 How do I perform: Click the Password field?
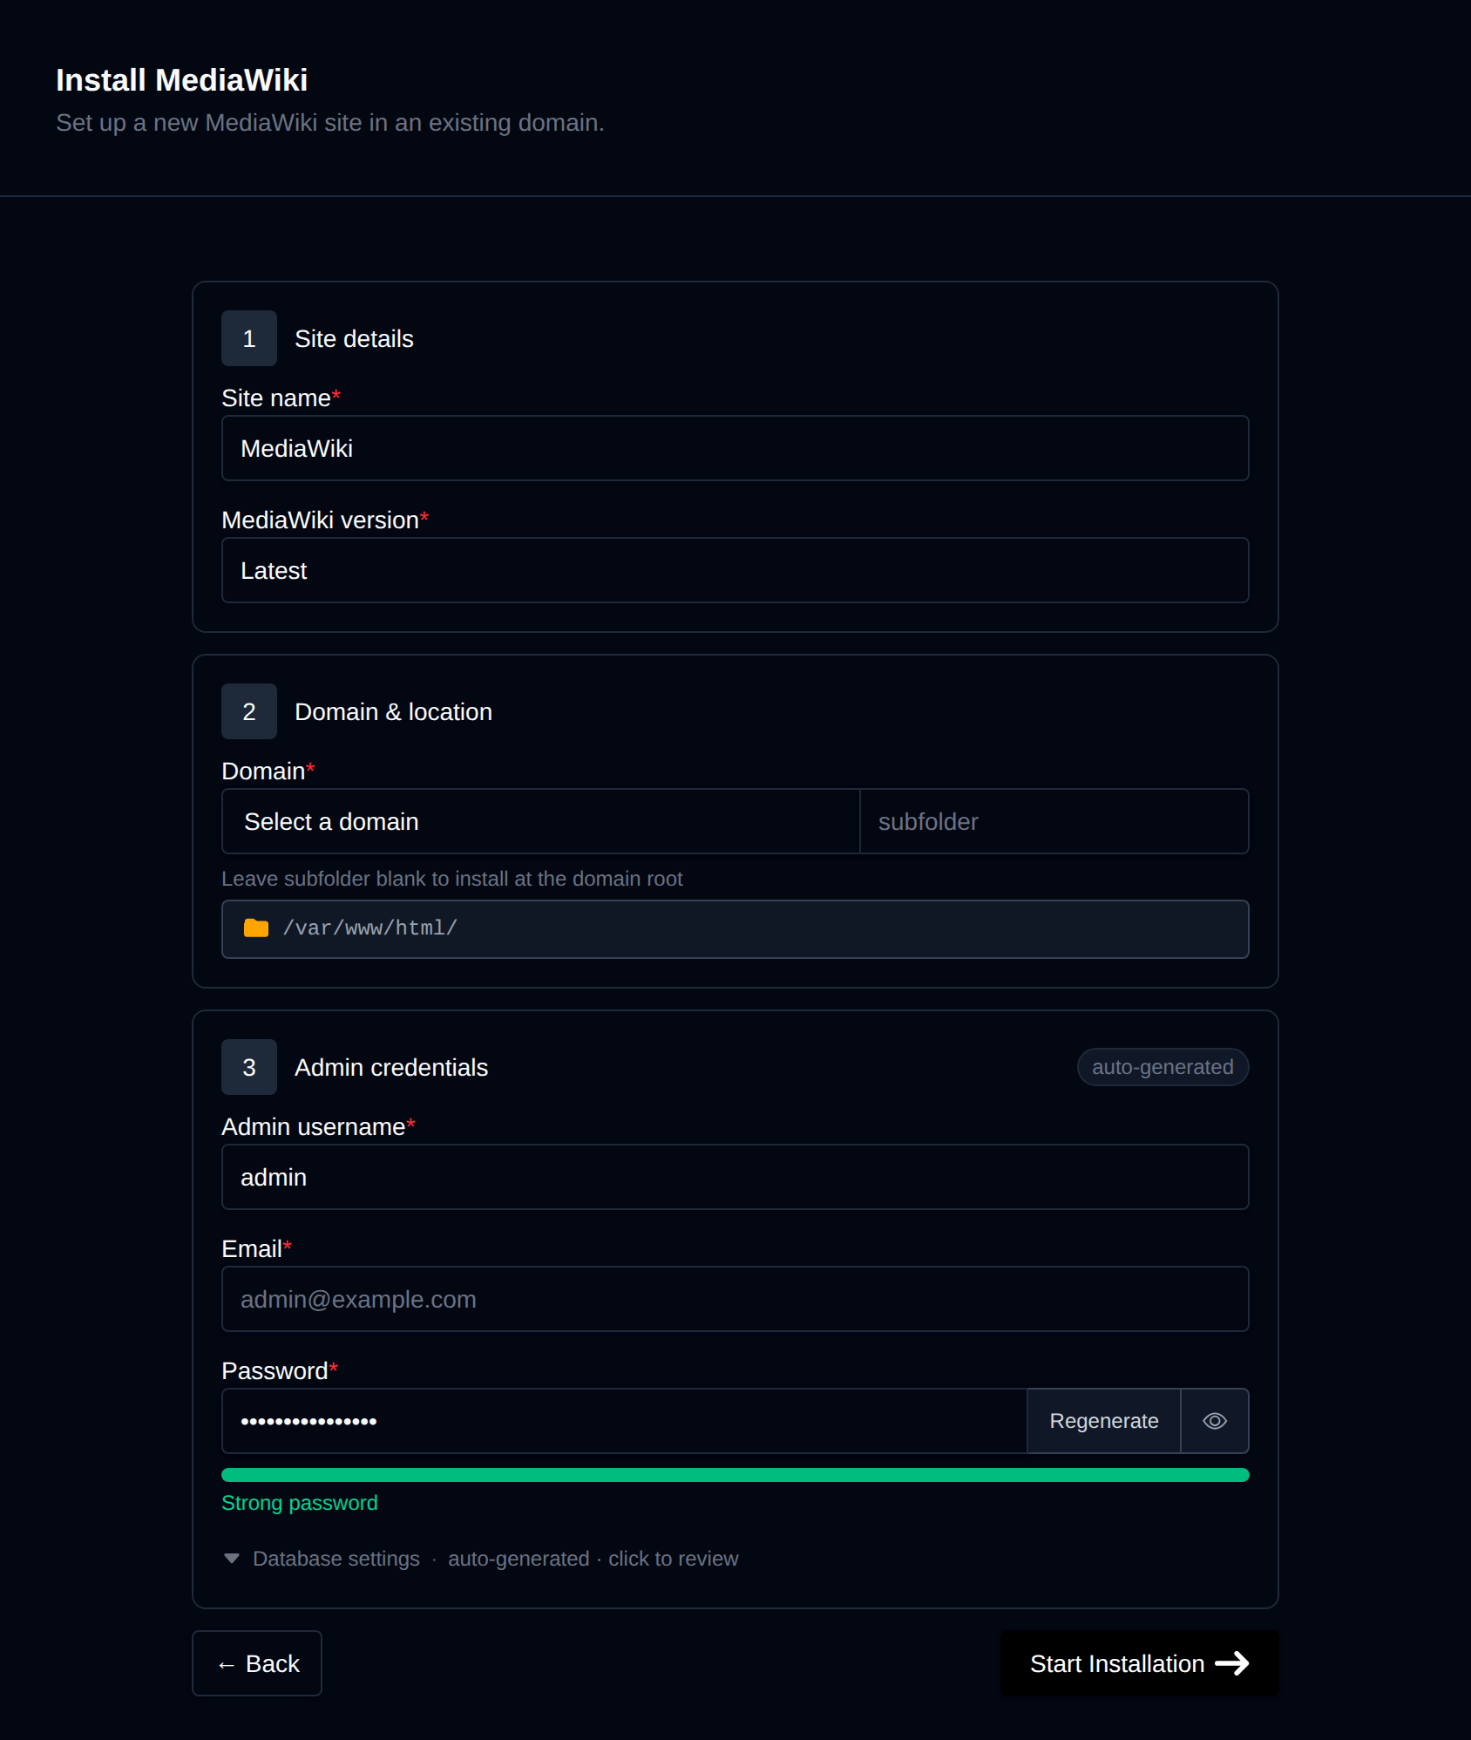click(x=624, y=1421)
